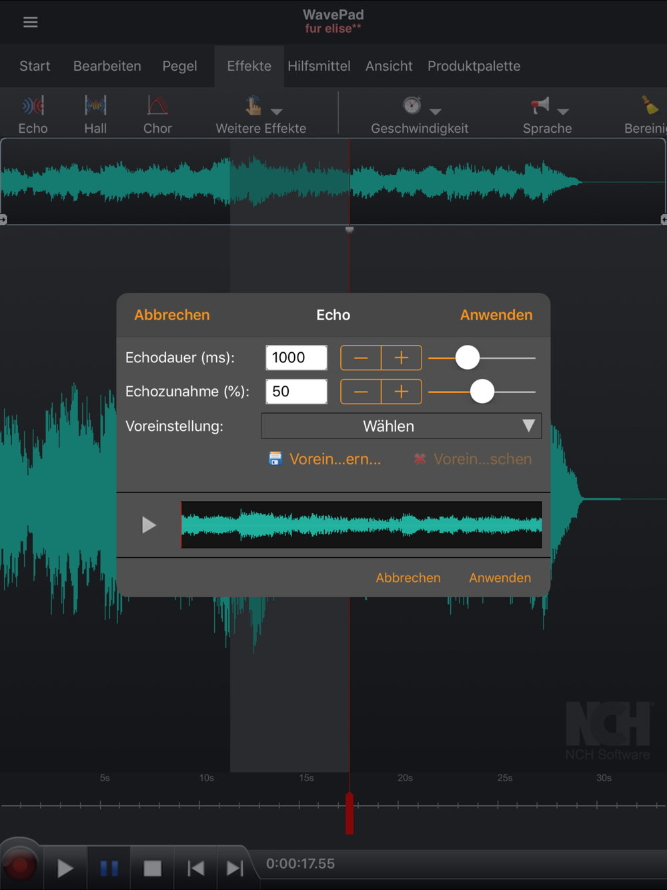Click the right overview resize handle

coord(664,219)
